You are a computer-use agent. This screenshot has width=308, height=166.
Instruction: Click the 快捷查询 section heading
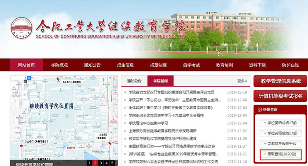(270, 109)
